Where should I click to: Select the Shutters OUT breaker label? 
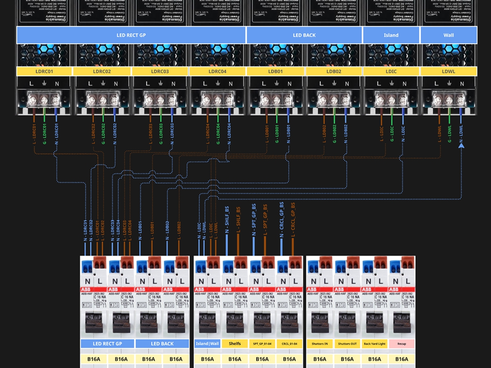tap(347, 344)
